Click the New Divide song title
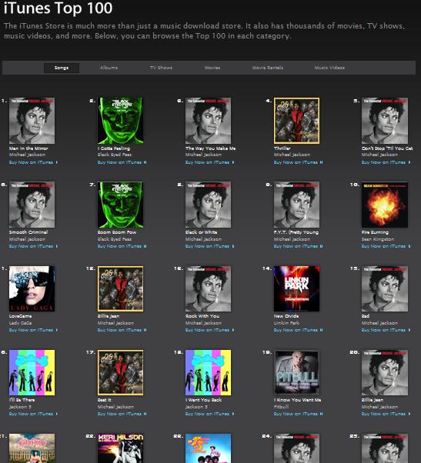Viewport: 421px width, 463px height. tap(286, 316)
